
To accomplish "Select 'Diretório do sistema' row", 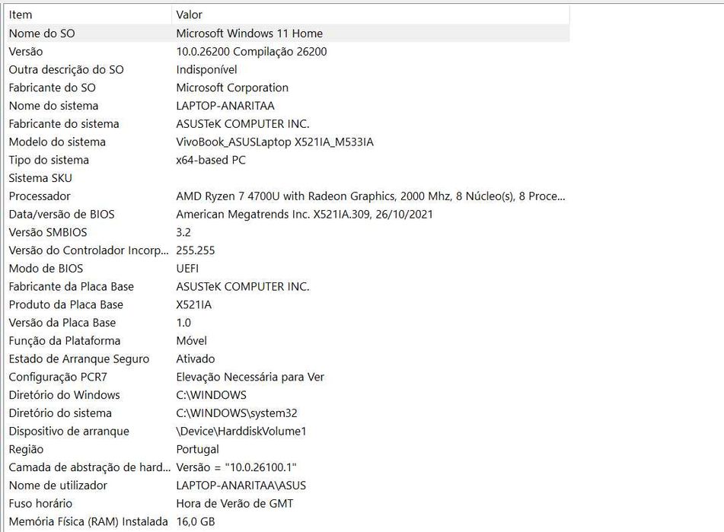I will point(288,413).
